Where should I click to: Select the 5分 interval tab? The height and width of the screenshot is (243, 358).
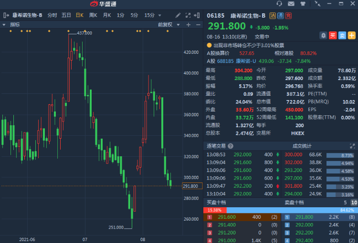[x=134, y=15]
